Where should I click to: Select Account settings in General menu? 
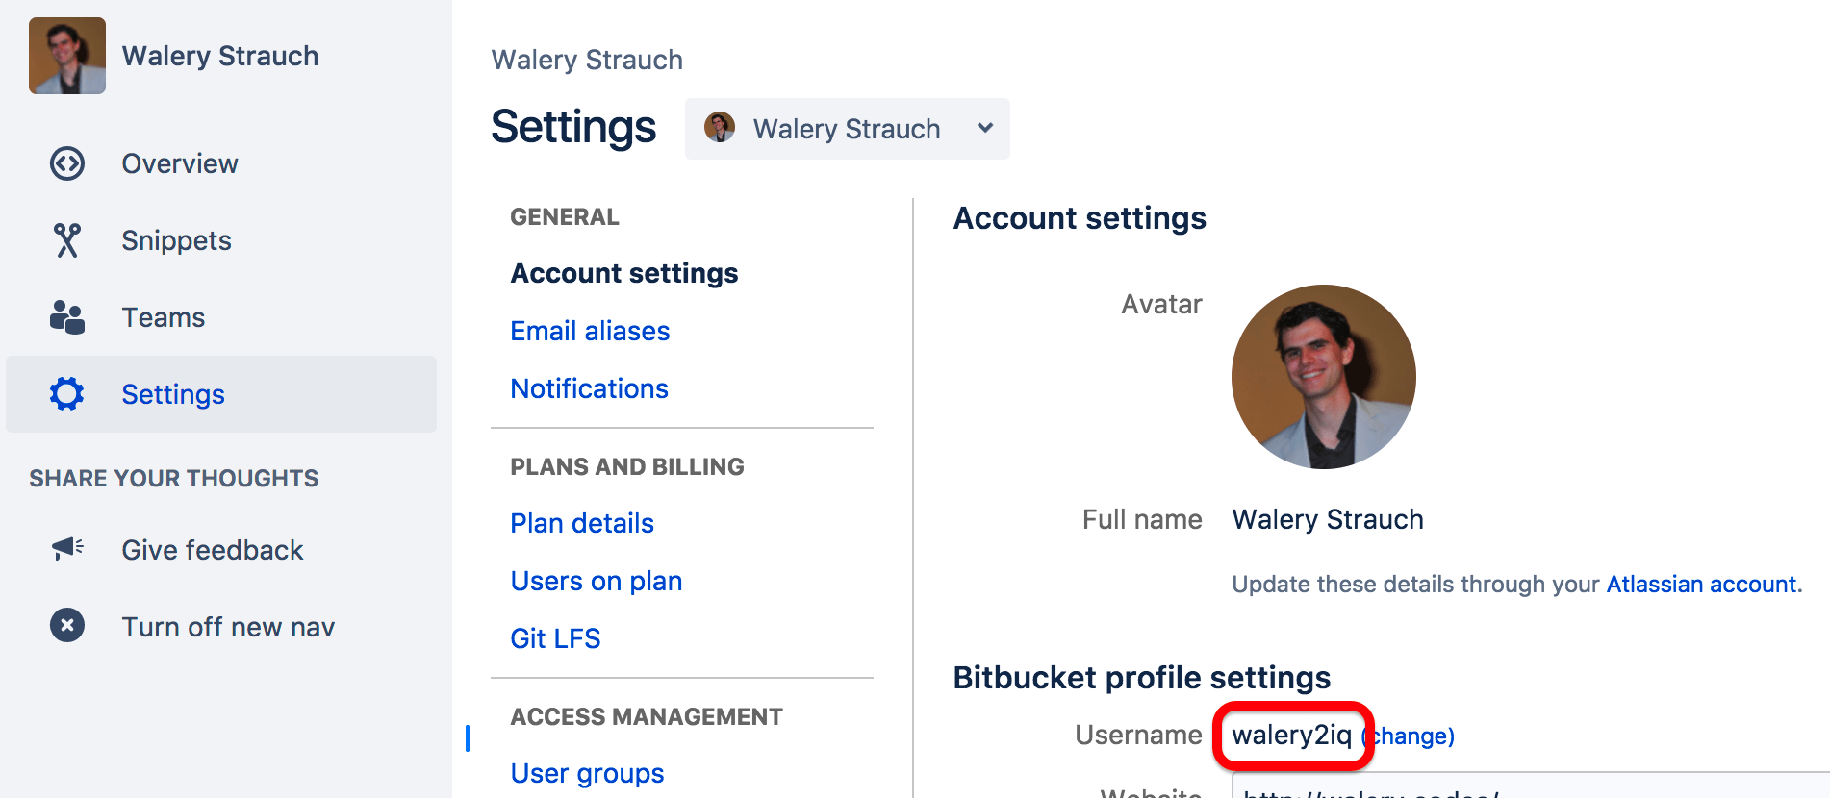[624, 274]
